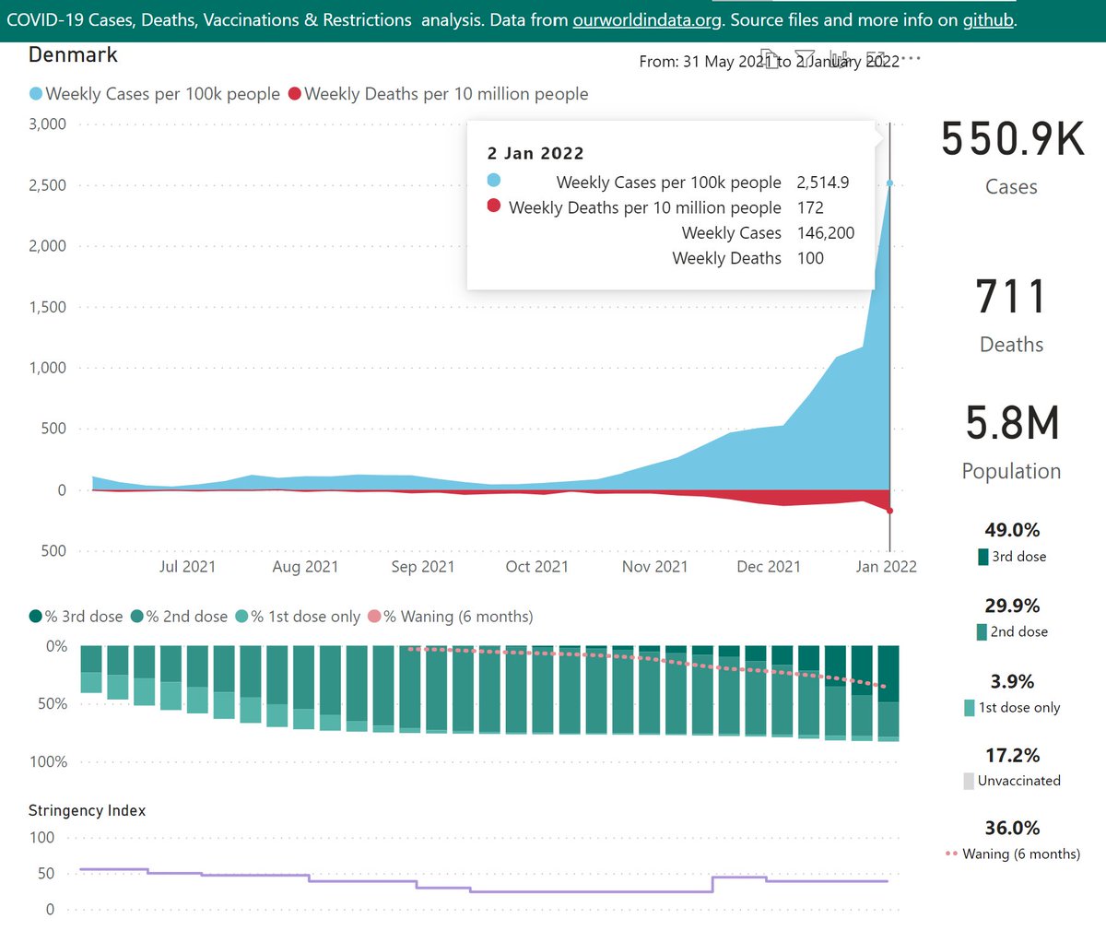Click the 2,500 y-axis label

tap(47, 185)
